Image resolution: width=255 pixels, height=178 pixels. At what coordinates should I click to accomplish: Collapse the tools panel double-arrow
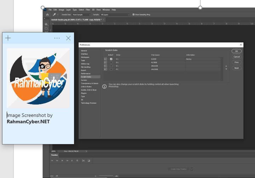point(44,18)
